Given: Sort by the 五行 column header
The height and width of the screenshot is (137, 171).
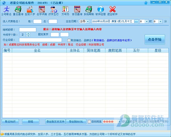Looking at the screenshot, I should [x=137, y=50].
